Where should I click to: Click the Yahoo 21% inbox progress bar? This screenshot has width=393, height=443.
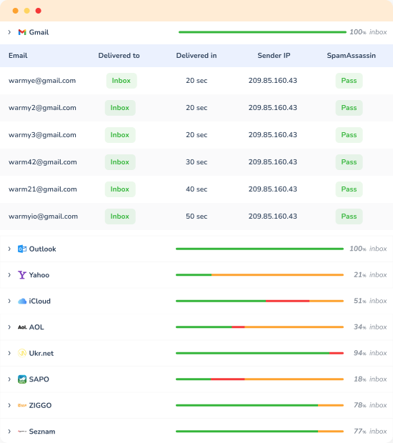tap(259, 275)
